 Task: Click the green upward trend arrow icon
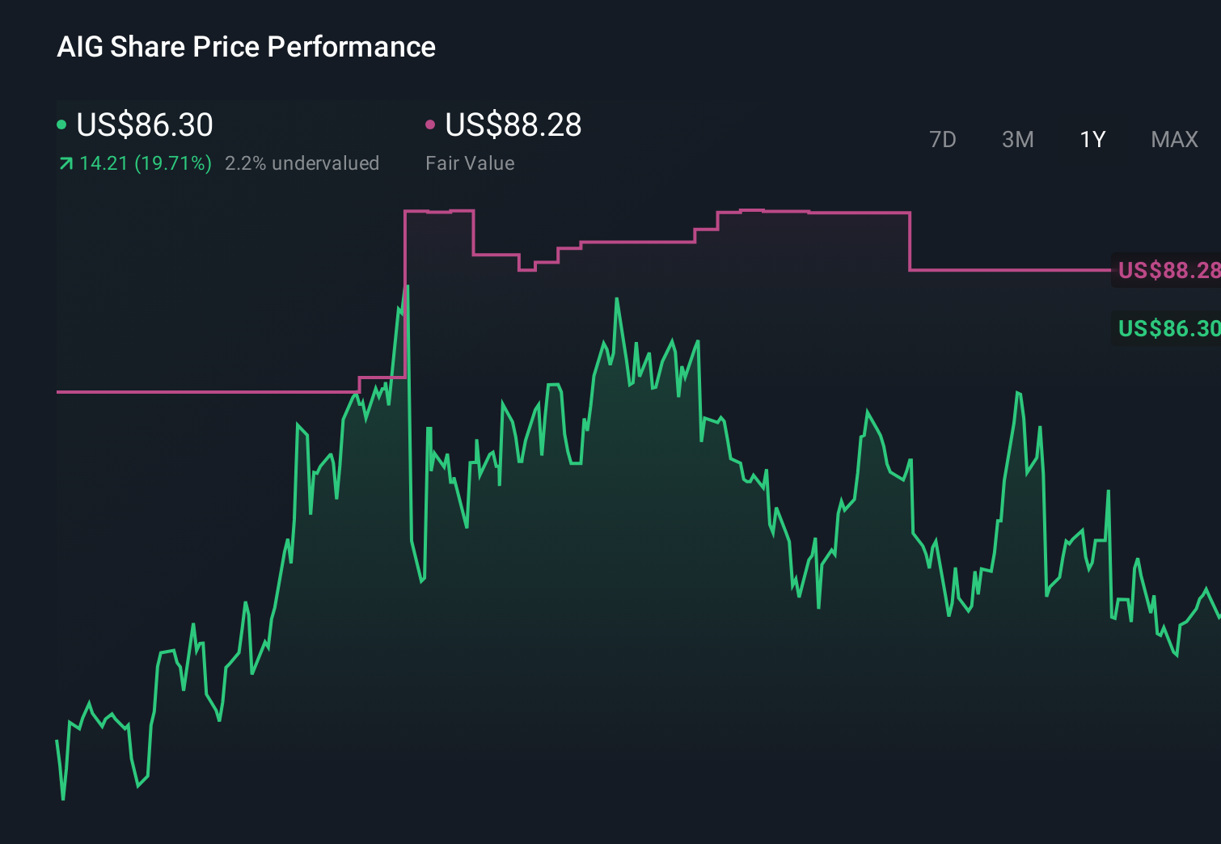point(65,162)
